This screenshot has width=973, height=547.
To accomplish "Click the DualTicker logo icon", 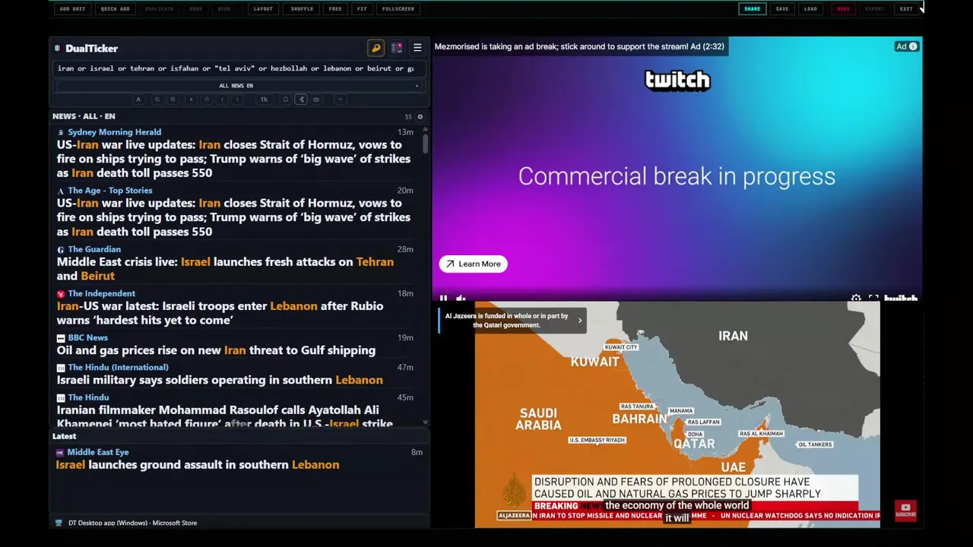I will (x=58, y=49).
